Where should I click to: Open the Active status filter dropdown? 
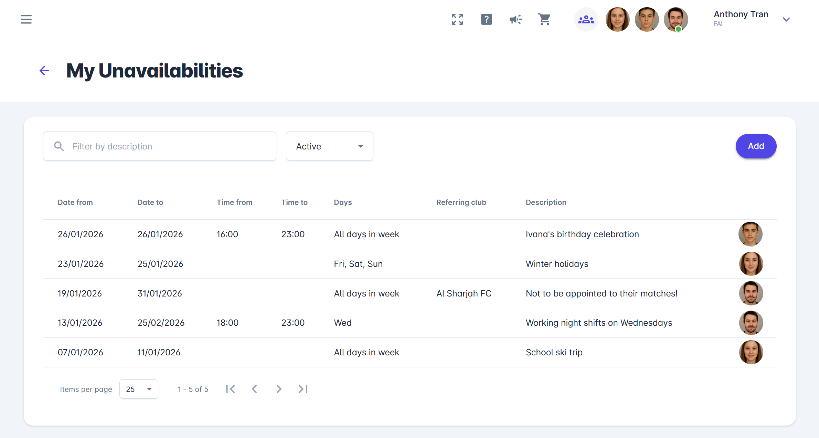click(329, 146)
